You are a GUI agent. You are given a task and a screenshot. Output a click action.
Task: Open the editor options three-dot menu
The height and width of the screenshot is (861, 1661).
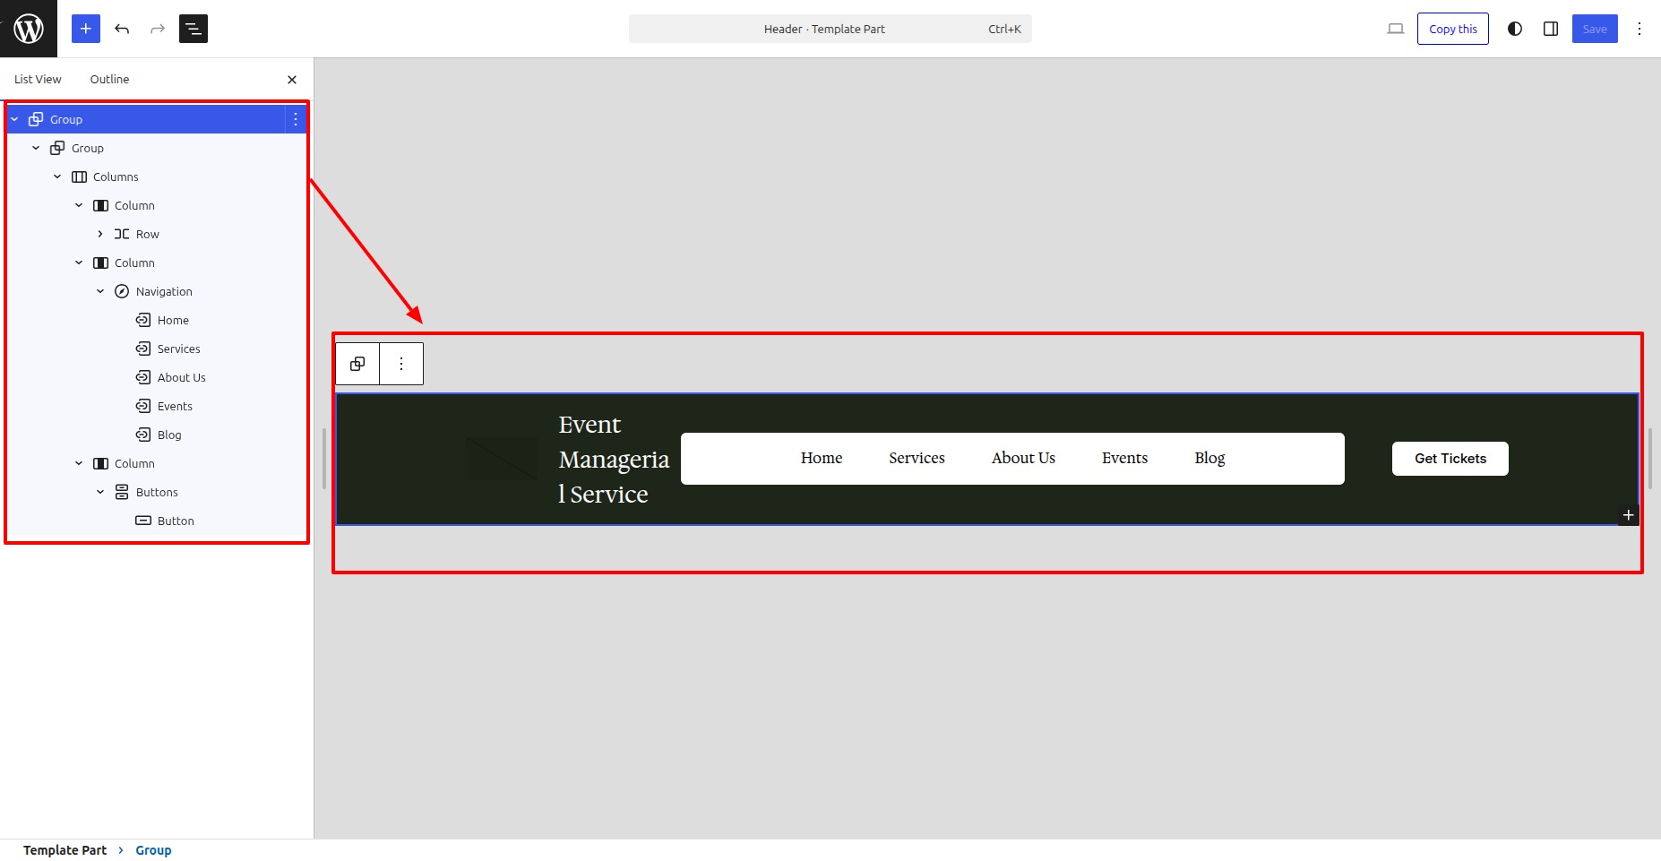click(x=1639, y=29)
